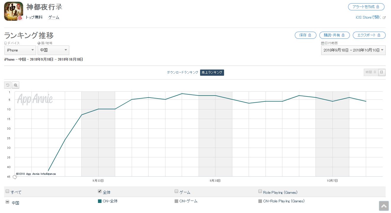Screen dimensions: 391x213
Task: Click the 神都夜行录 app icon thumbnail
Action: (x=14, y=11)
